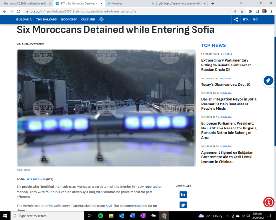
Task: Open the Chrome extensions puzzle icon
Action: click(250, 11)
